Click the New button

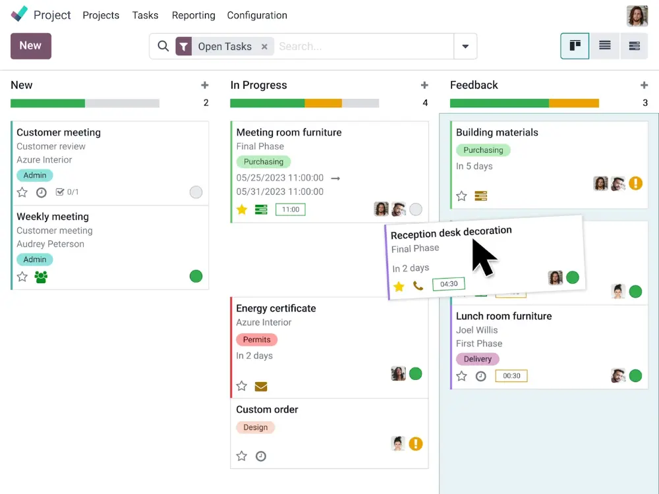30,46
